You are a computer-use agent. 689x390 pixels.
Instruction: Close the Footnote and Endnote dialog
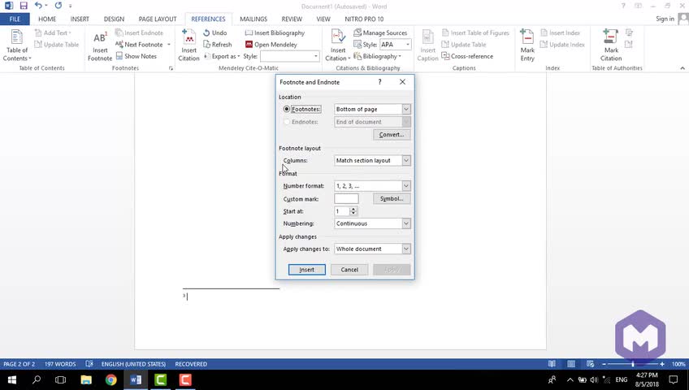click(402, 82)
